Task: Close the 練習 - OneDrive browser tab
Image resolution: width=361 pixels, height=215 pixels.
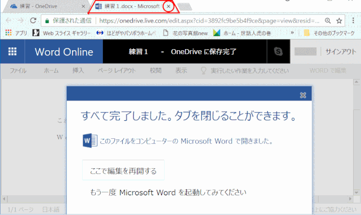Action: (83, 6)
